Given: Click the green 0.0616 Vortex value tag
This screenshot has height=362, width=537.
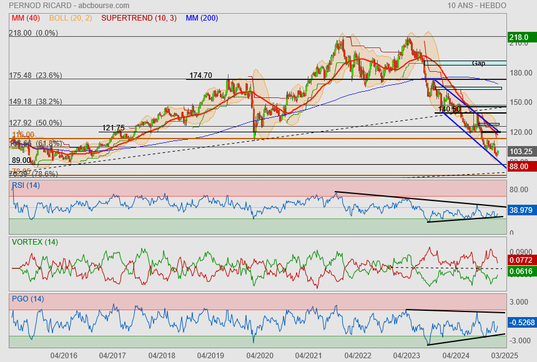Looking at the screenshot, I should [x=521, y=271].
